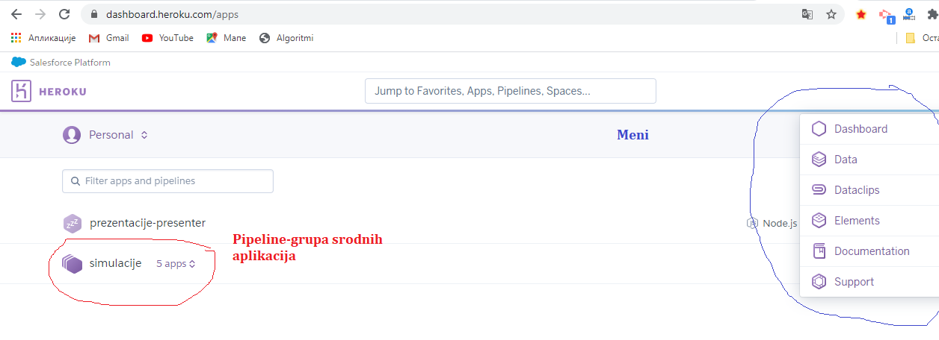939x340 pixels.
Task: Select Elements from the menu
Action: click(869, 221)
